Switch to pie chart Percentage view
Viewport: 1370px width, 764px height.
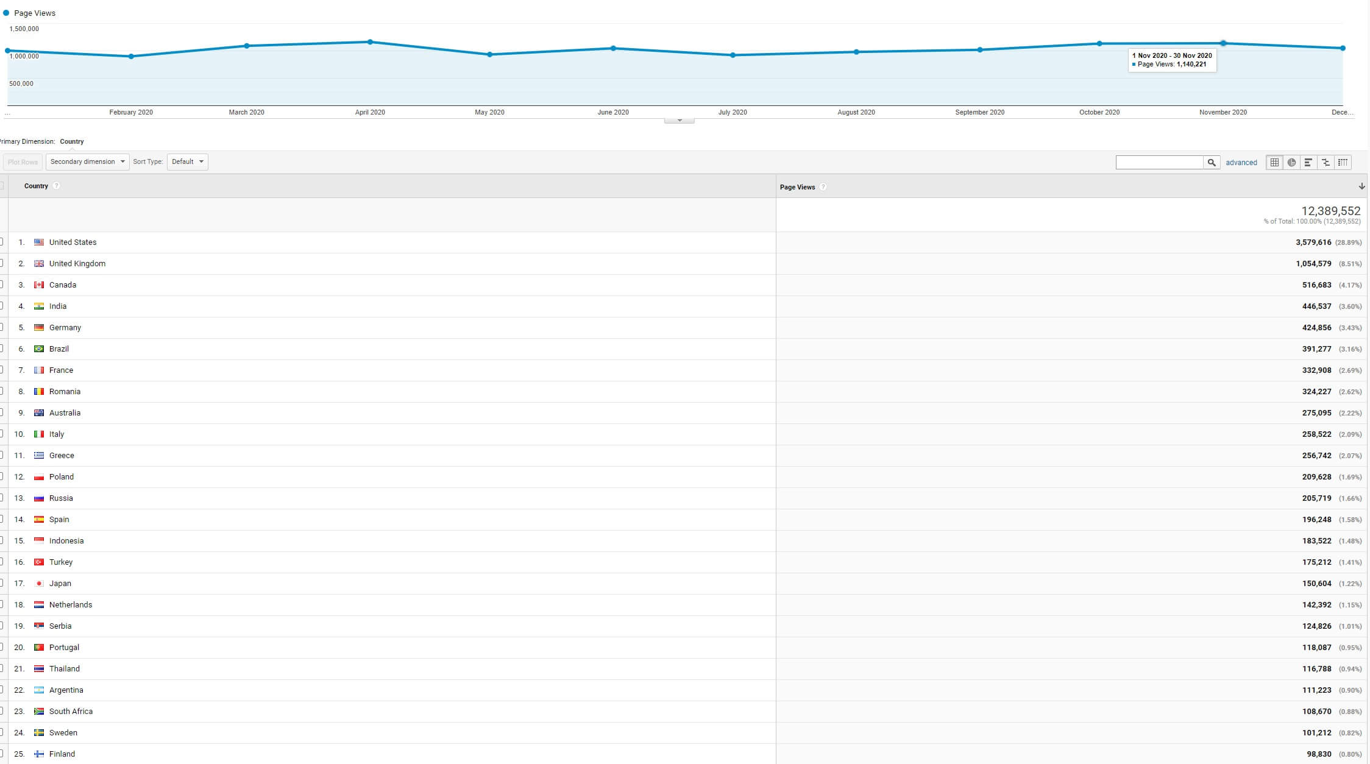click(x=1291, y=162)
